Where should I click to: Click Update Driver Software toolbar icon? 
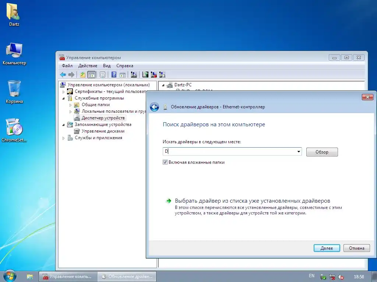[145, 75]
